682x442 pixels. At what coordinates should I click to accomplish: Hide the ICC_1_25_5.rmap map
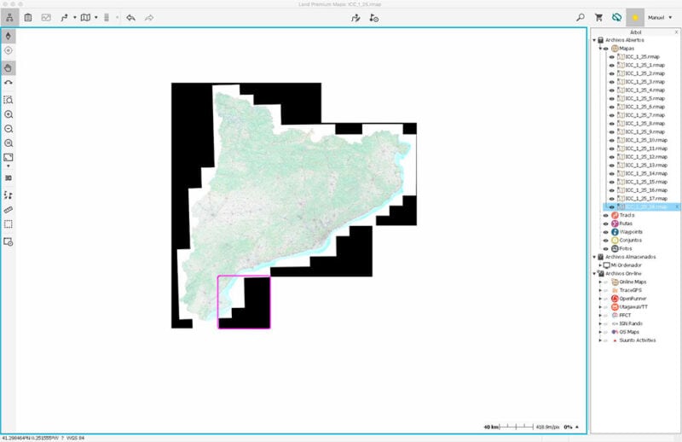pyautogui.click(x=612, y=99)
